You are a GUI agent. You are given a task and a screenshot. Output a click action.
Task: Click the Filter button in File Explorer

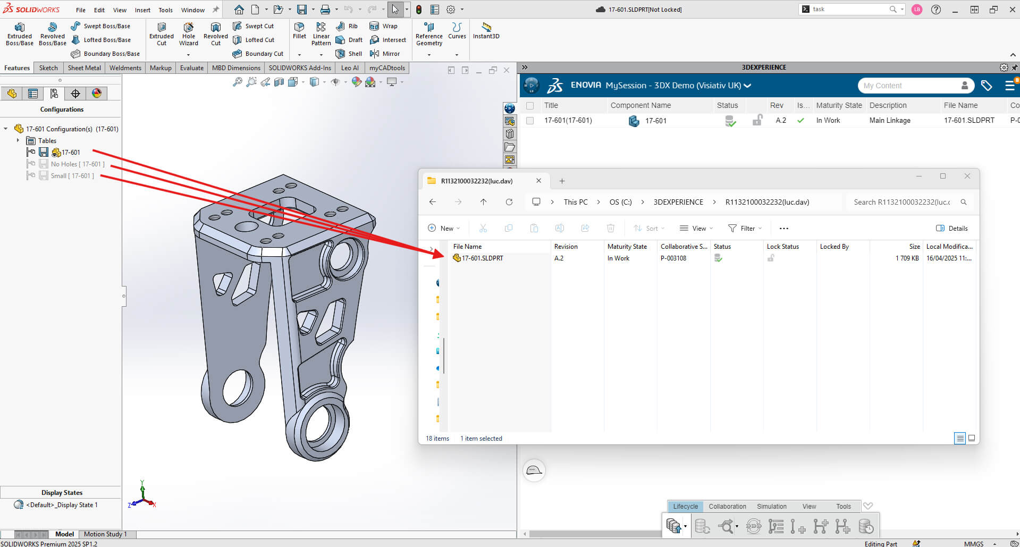point(745,228)
